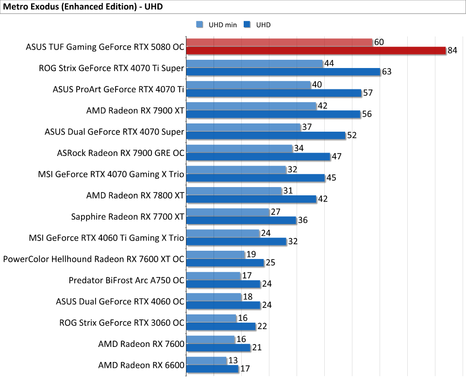Click the UHD bar valued 36

tap(241, 220)
